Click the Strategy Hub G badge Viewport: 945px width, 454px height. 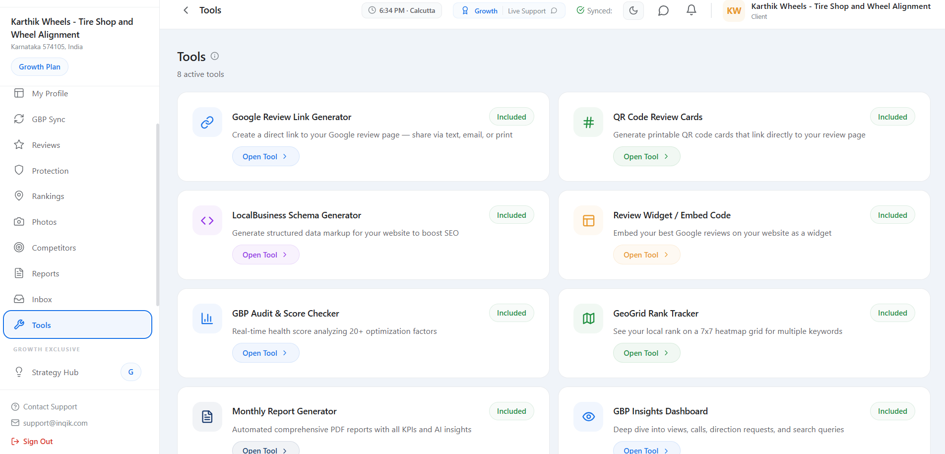(x=131, y=372)
